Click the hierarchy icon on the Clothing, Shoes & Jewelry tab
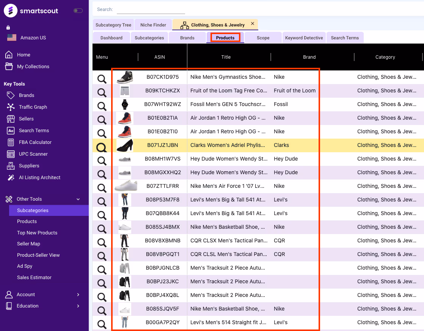This screenshot has height=331, width=424. (185, 25)
